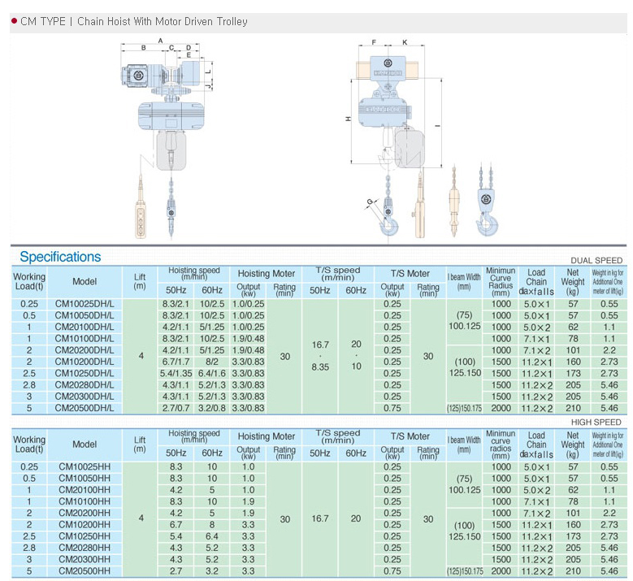
Task: Click model CM10250DH/L cell
Action: pyautogui.click(x=85, y=374)
